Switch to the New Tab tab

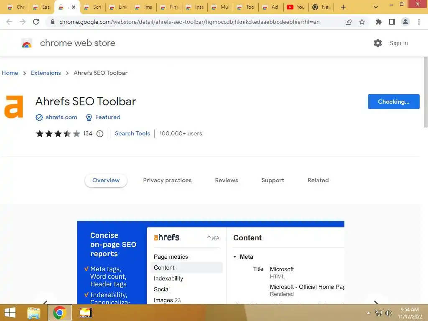(321, 7)
